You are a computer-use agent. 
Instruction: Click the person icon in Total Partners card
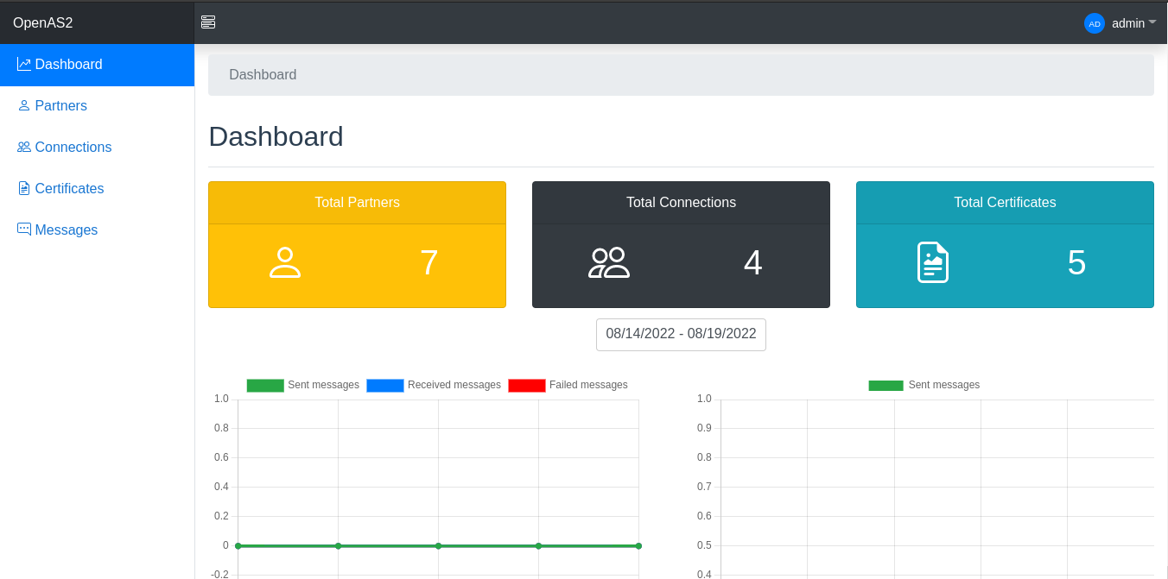pos(285,262)
